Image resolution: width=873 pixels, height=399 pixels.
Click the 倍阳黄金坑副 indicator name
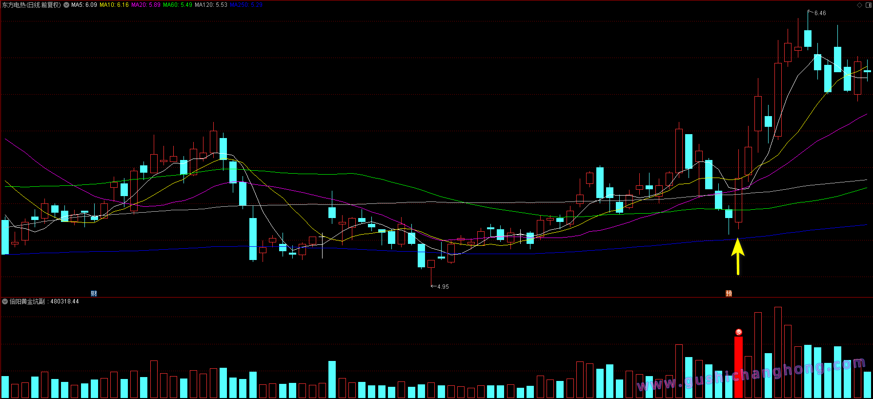(27, 301)
